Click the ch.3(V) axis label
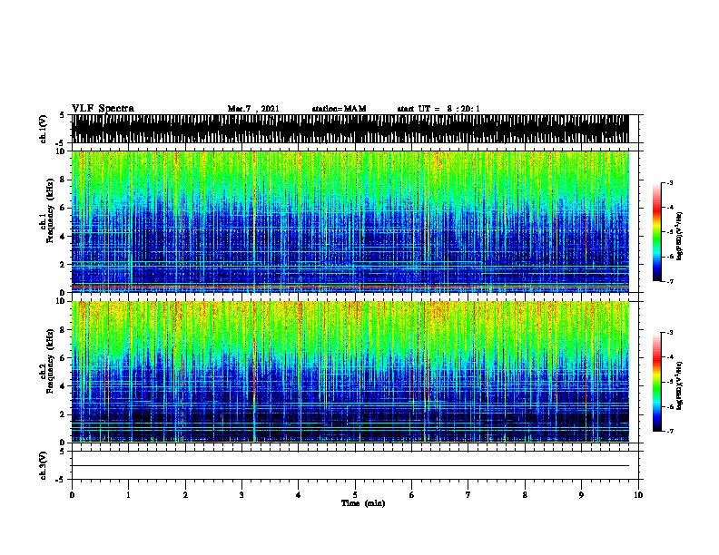This screenshot has width=719, height=555. tap(44, 465)
